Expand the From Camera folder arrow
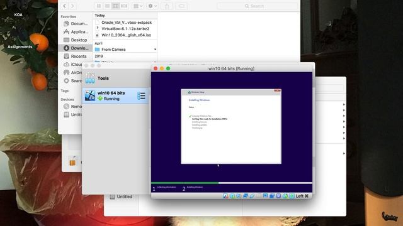This screenshot has height=226, width=403. (x=155, y=50)
